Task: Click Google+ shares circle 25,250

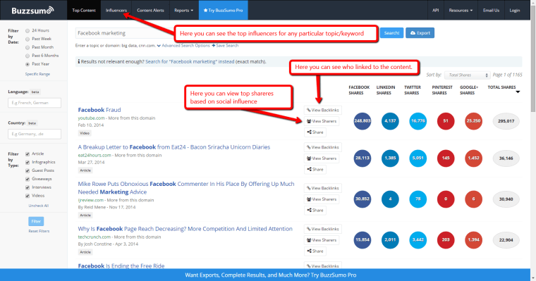Action: pos(473,121)
